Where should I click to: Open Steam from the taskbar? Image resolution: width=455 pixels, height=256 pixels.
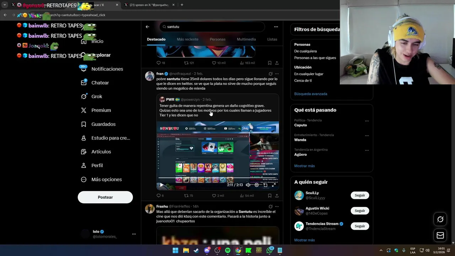tap(196, 250)
